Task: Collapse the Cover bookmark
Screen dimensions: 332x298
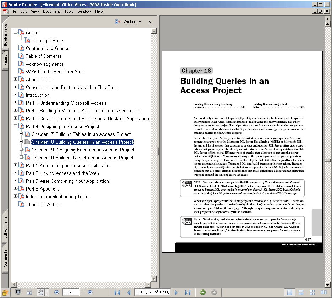Action: tap(16, 32)
